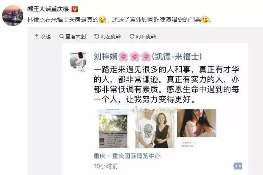Open location 重庆·重庆国际博览中心
The image size is (263, 175).
click(127, 156)
